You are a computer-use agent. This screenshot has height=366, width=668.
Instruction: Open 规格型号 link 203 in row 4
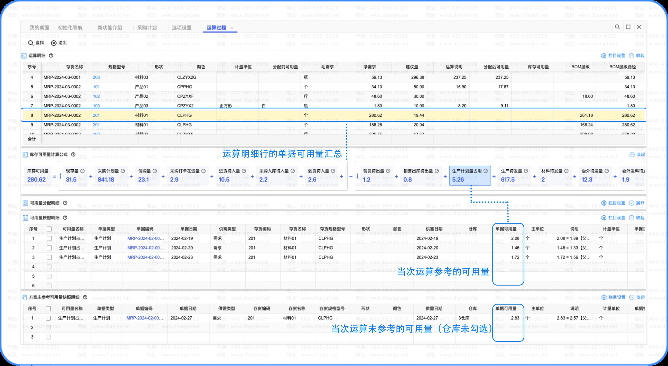coord(96,78)
